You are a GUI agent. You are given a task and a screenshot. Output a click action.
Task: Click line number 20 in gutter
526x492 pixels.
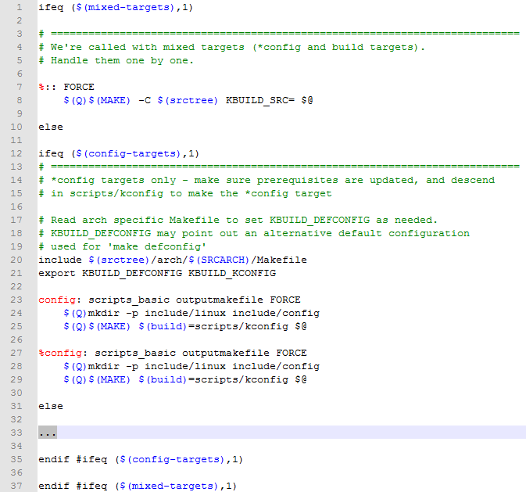pos(16,260)
